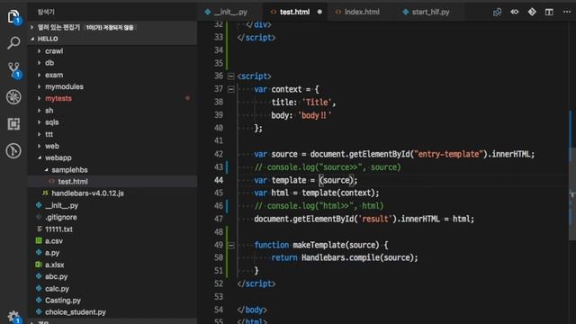Click the HTML icon beside test.html in tree

(51, 181)
